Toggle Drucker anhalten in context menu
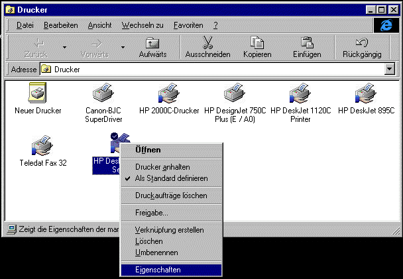 pyautogui.click(x=162, y=168)
